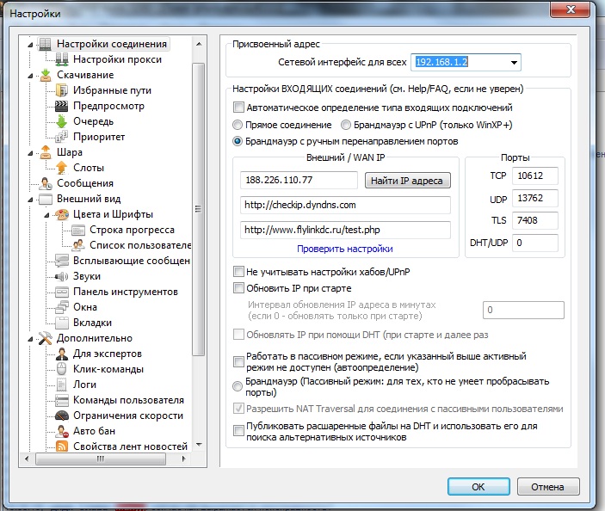Enable automatic incoming connection type detection

tap(238, 108)
